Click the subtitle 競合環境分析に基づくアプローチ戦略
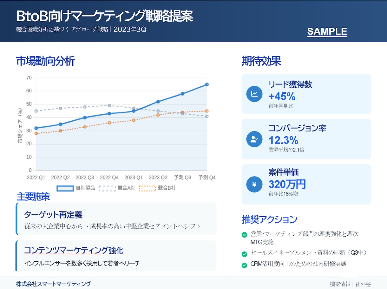This screenshot has width=387, height=289. point(62,30)
